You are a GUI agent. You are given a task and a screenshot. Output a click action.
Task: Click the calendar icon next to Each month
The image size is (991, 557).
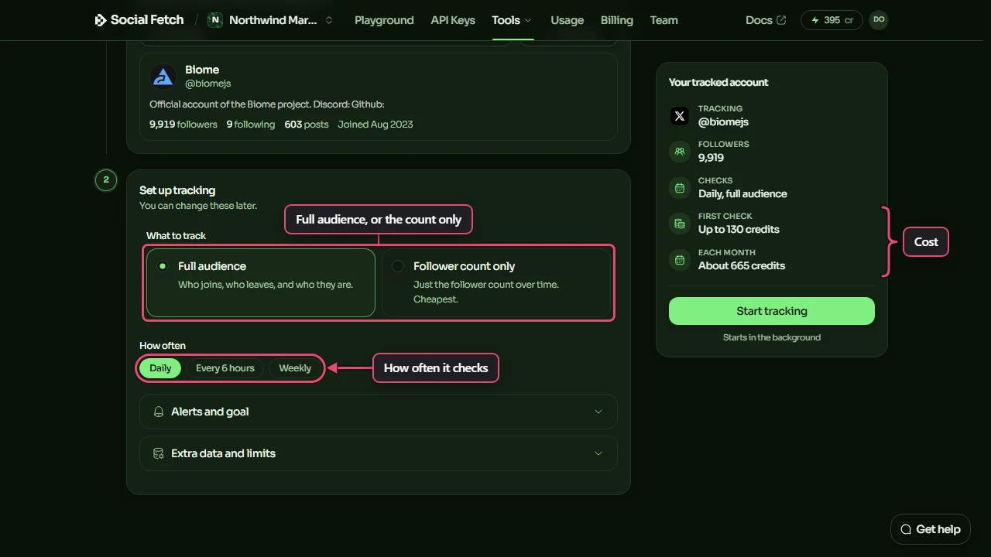click(680, 260)
